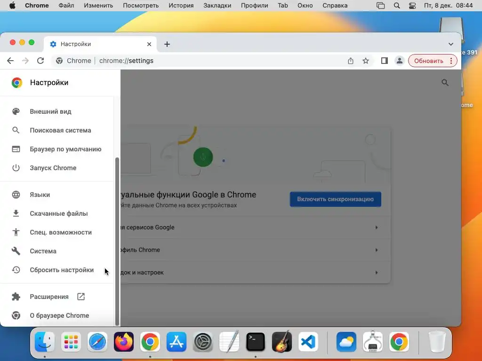Screen dimensions: 482x361
Task: Open the Справка menu
Action: point(335,6)
